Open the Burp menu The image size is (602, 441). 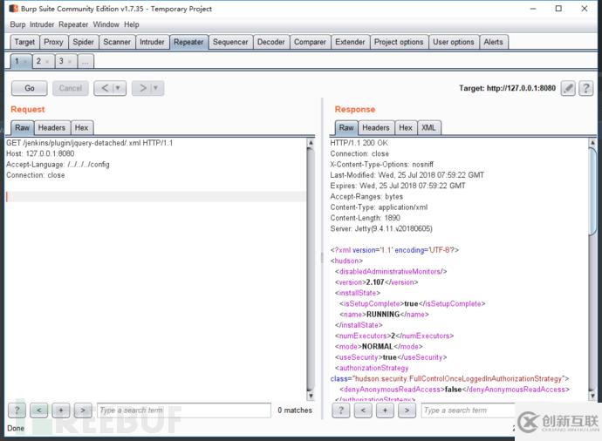point(17,24)
